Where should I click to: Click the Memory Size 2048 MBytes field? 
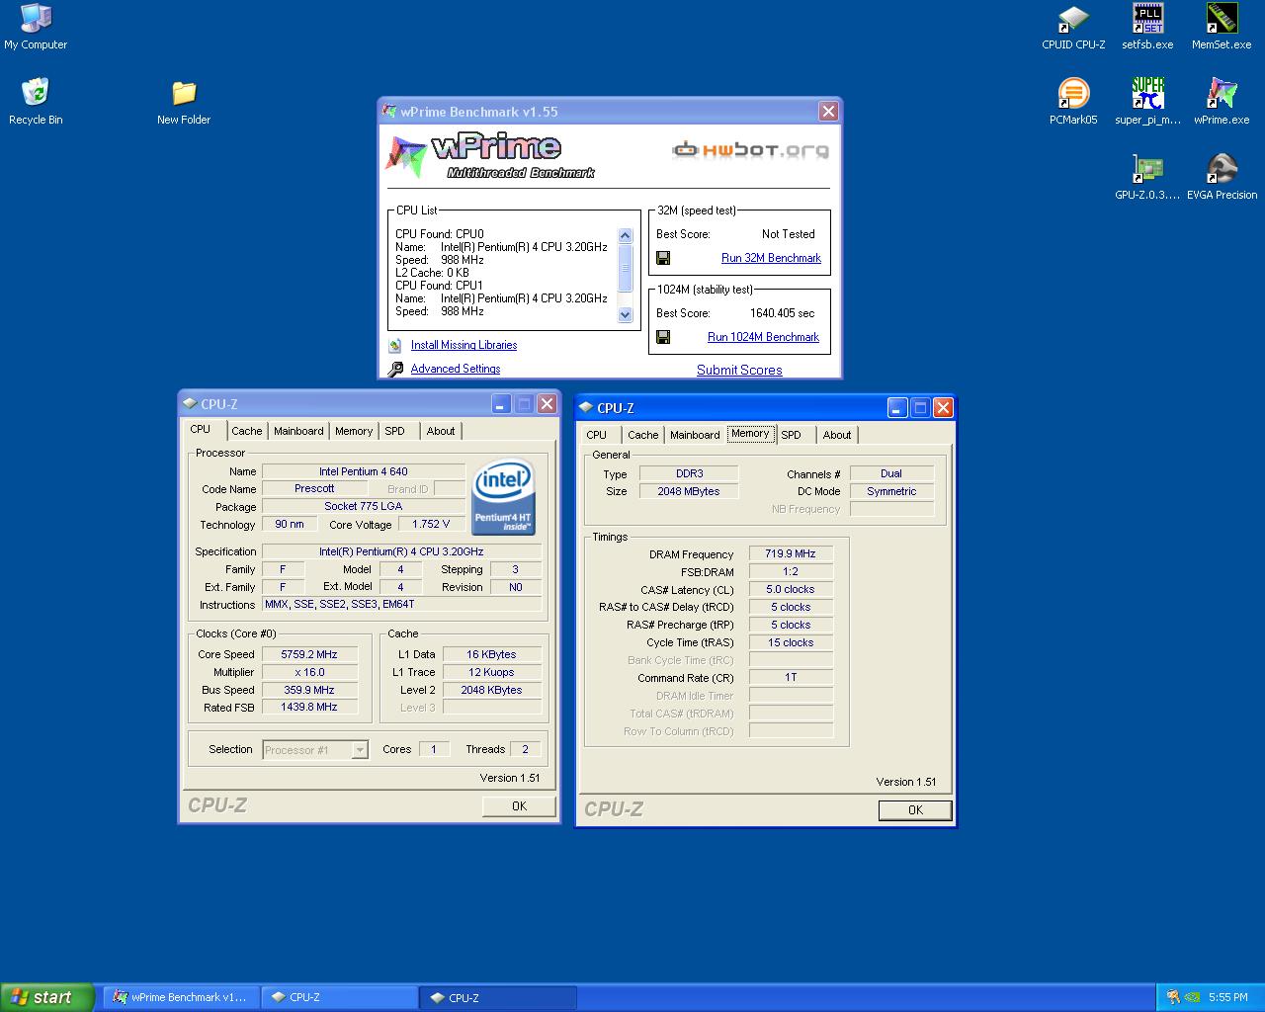[x=689, y=491]
